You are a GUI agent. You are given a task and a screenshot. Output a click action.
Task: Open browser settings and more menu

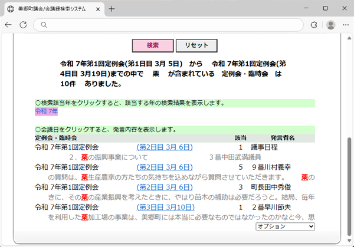[x=346, y=25]
